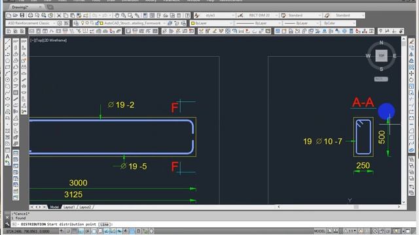Viewport: 419px width, 235px height.
Task: Toggle the layer lock padlock icon
Action: pos(97,23)
